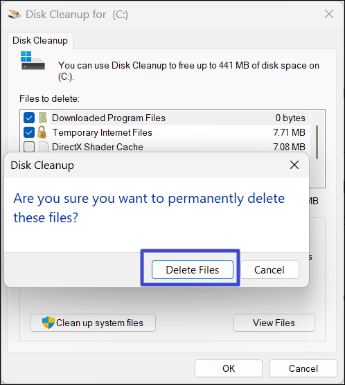
Task: Click OK in the main window
Action: click(229, 368)
